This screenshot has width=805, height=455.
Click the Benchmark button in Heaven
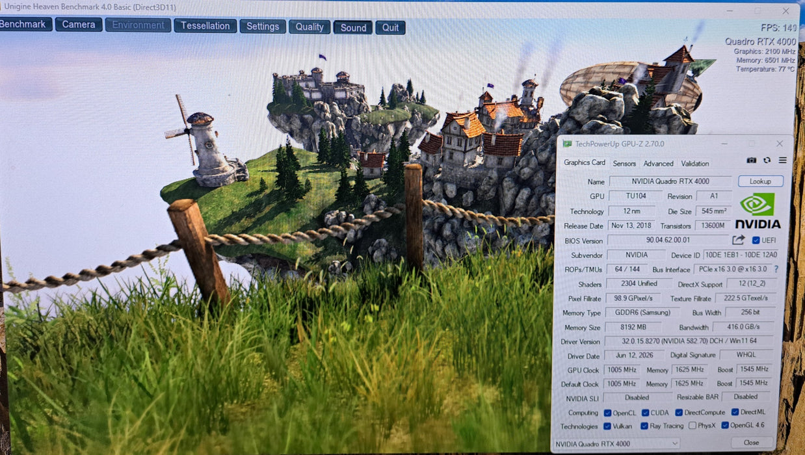tap(25, 24)
